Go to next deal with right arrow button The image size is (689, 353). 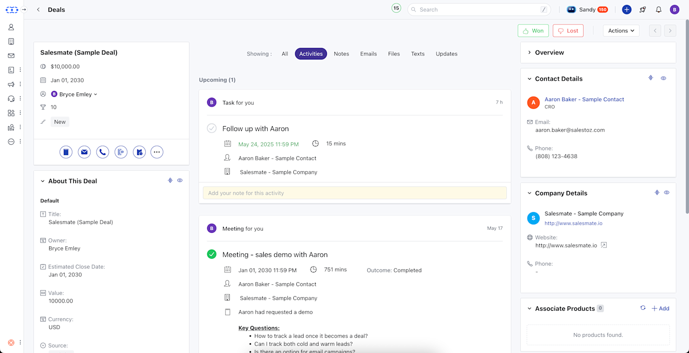[670, 30]
